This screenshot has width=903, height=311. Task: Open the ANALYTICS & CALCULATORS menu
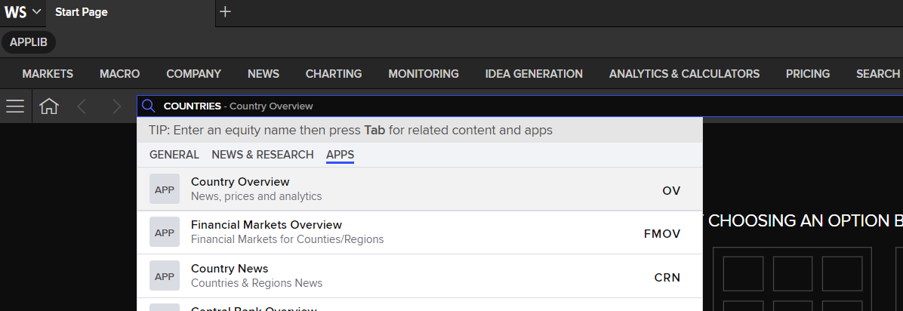(684, 74)
